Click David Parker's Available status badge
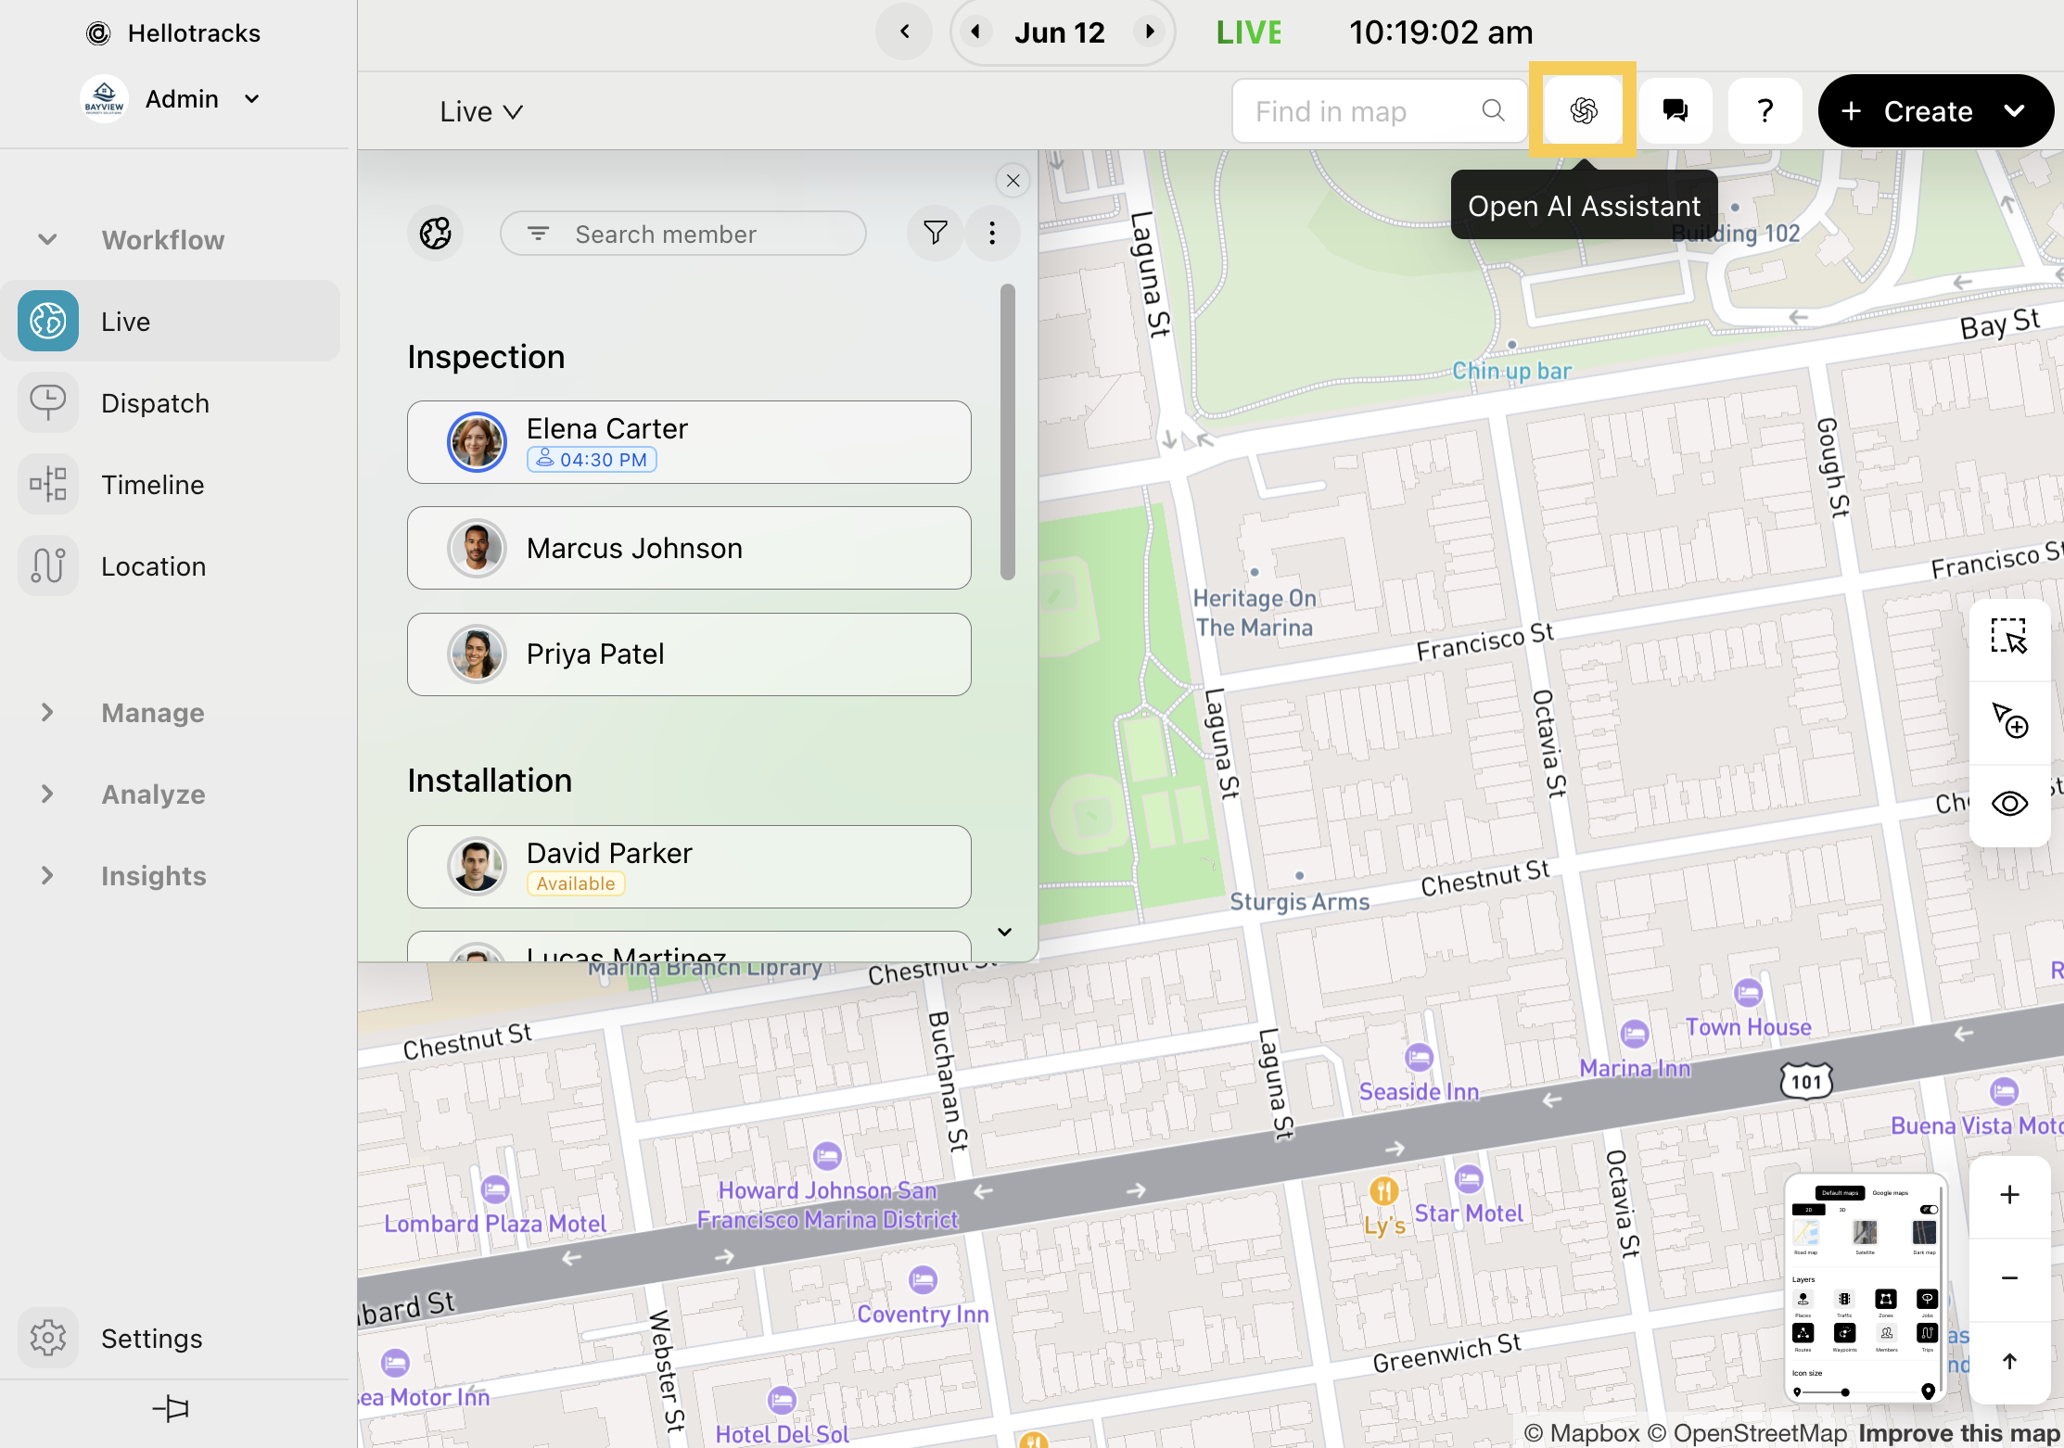 coord(576,883)
